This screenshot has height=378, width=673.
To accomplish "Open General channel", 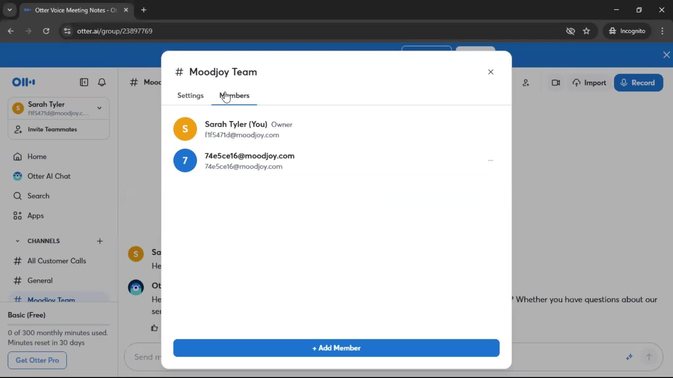I will click(40, 280).
